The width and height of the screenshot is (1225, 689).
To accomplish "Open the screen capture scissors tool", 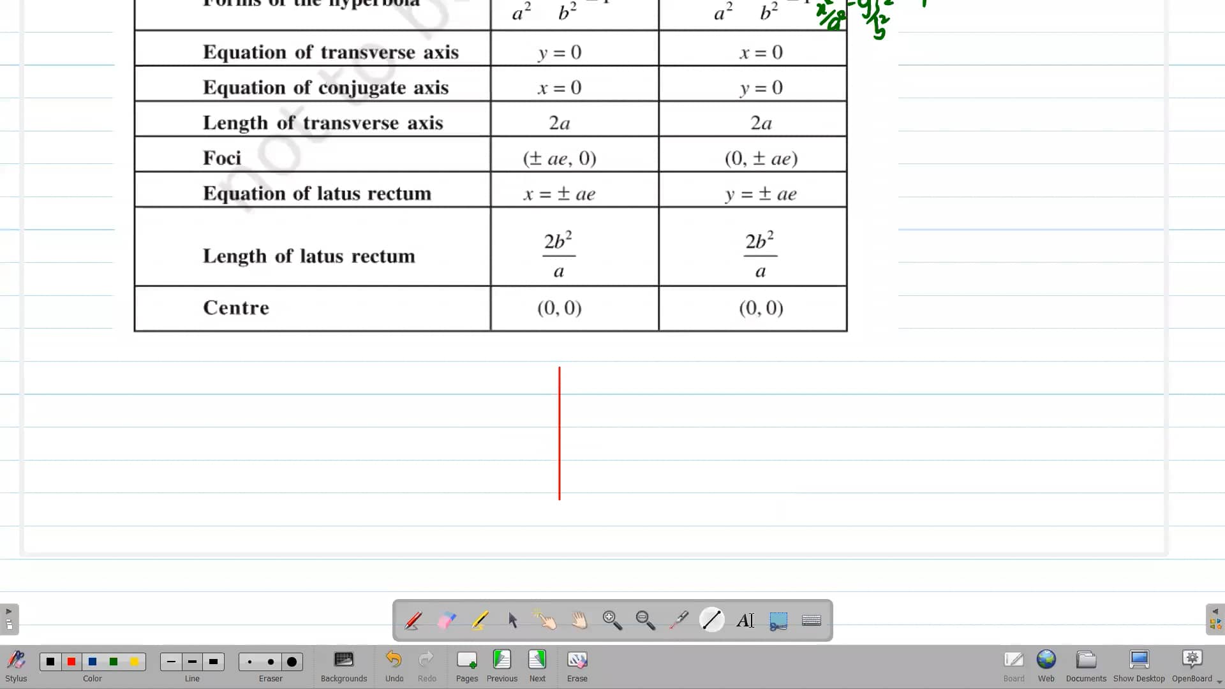I will 778,619.
